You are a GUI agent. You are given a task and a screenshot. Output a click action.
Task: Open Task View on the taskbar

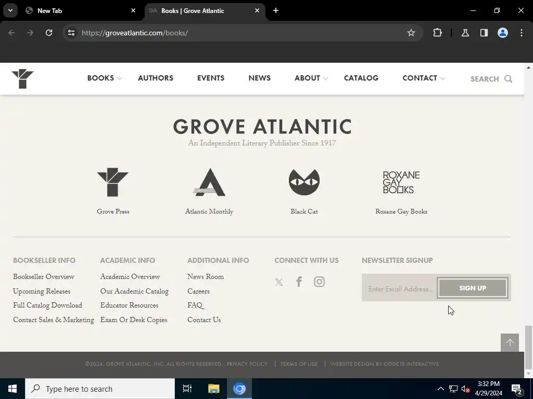click(x=187, y=389)
